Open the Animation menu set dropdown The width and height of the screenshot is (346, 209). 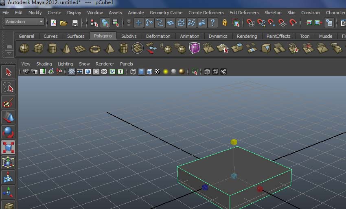(x=24, y=22)
